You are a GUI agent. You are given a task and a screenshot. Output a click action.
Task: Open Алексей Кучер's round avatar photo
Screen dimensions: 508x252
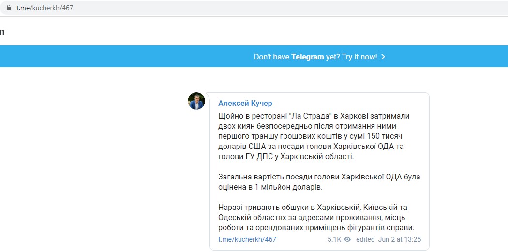point(196,101)
